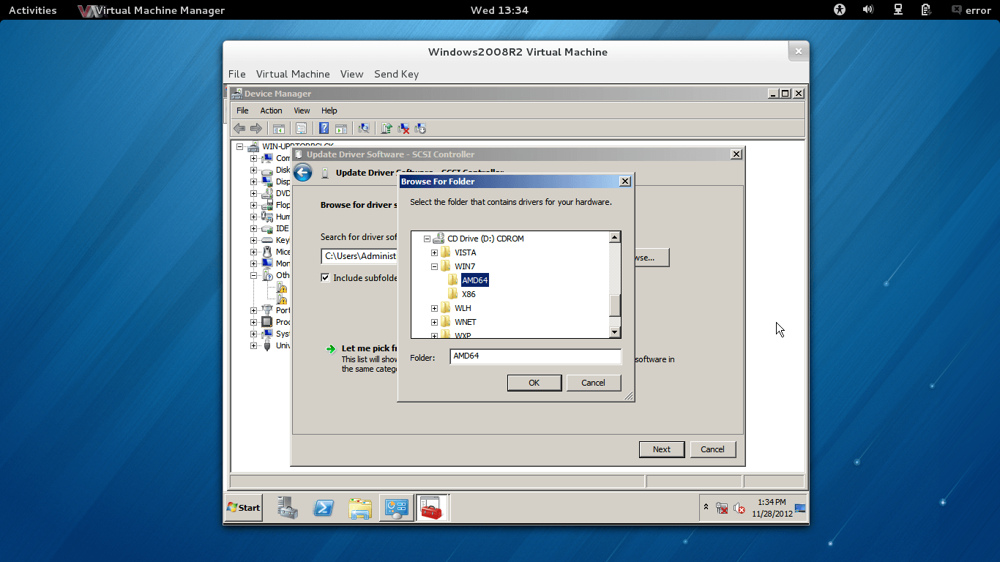Collapse the root WIN- computer node in Device Manager
Viewport: 1000px width, 562px height.
[239, 146]
